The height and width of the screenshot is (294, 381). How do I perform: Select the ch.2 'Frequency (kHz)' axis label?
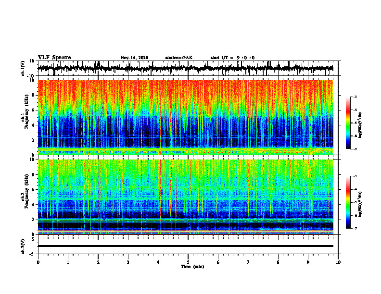(x=26, y=191)
